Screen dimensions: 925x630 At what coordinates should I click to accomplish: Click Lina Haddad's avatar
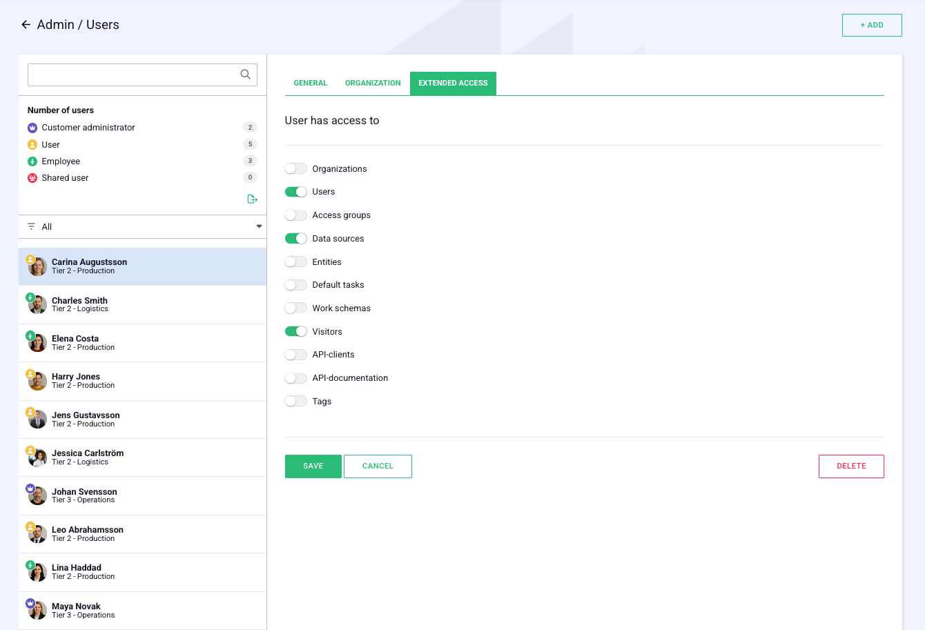(38, 572)
